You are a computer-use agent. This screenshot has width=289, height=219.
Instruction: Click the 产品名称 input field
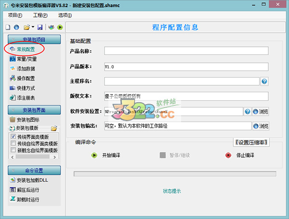tap(186, 51)
